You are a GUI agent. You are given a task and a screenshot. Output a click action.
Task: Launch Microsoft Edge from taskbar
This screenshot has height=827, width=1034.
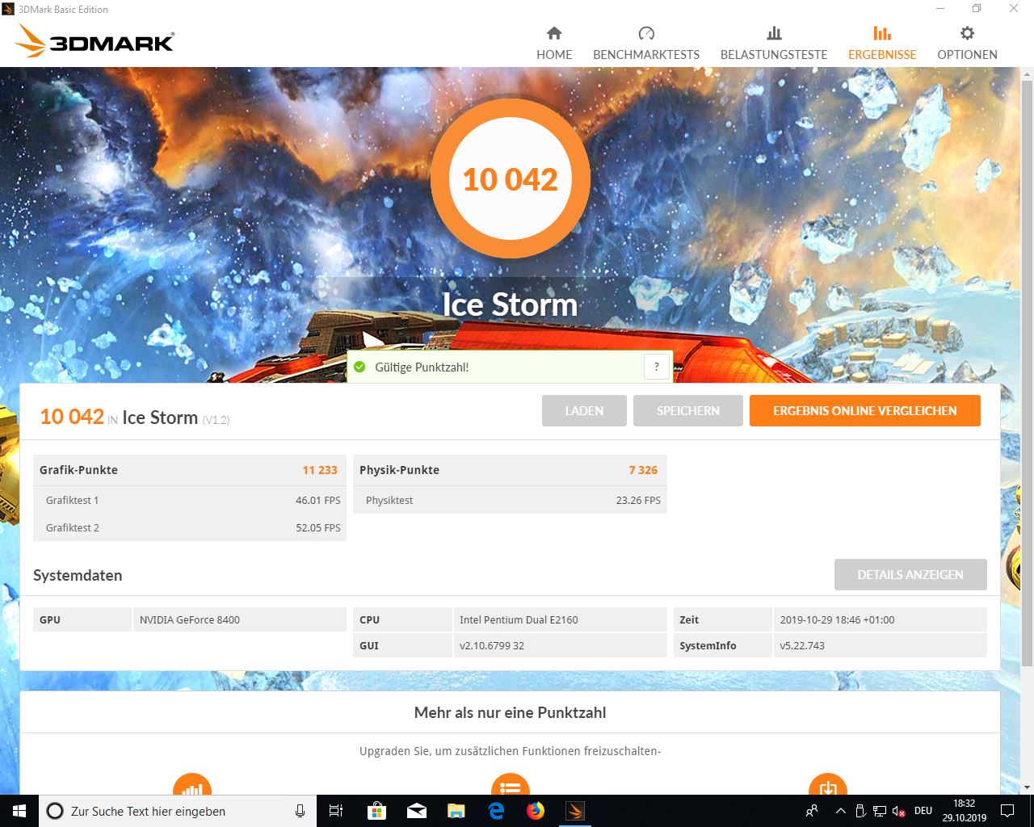(496, 811)
